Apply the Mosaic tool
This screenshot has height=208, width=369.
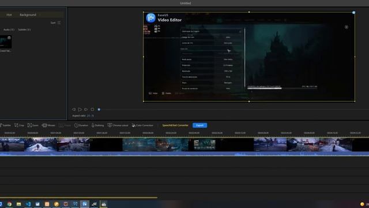click(48, 125)
